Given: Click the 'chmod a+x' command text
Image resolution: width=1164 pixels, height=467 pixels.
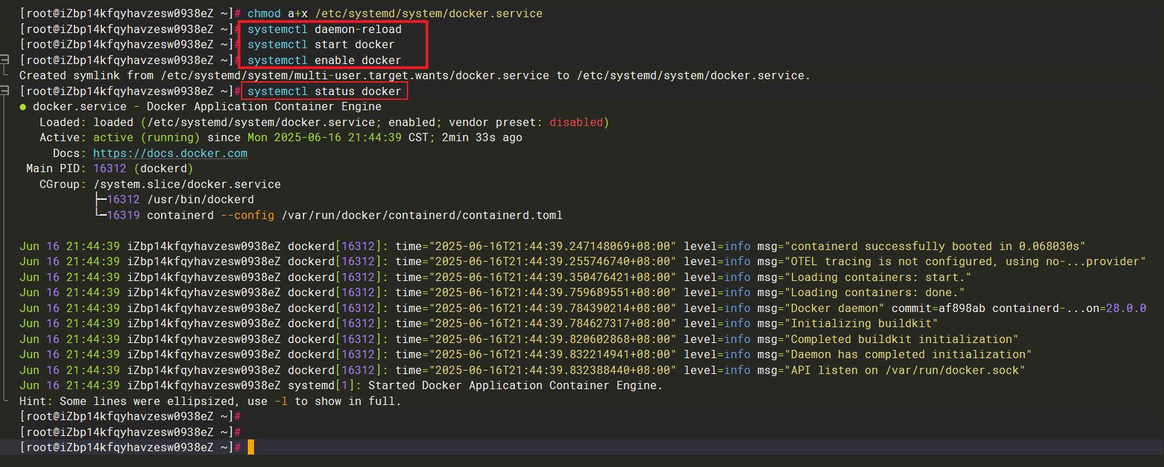Looking at the screenshot, I should click(277, 13).
